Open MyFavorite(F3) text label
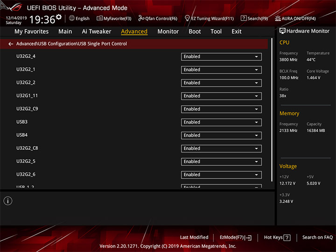This screenshot has height=252, width=336. coord(118,19)
